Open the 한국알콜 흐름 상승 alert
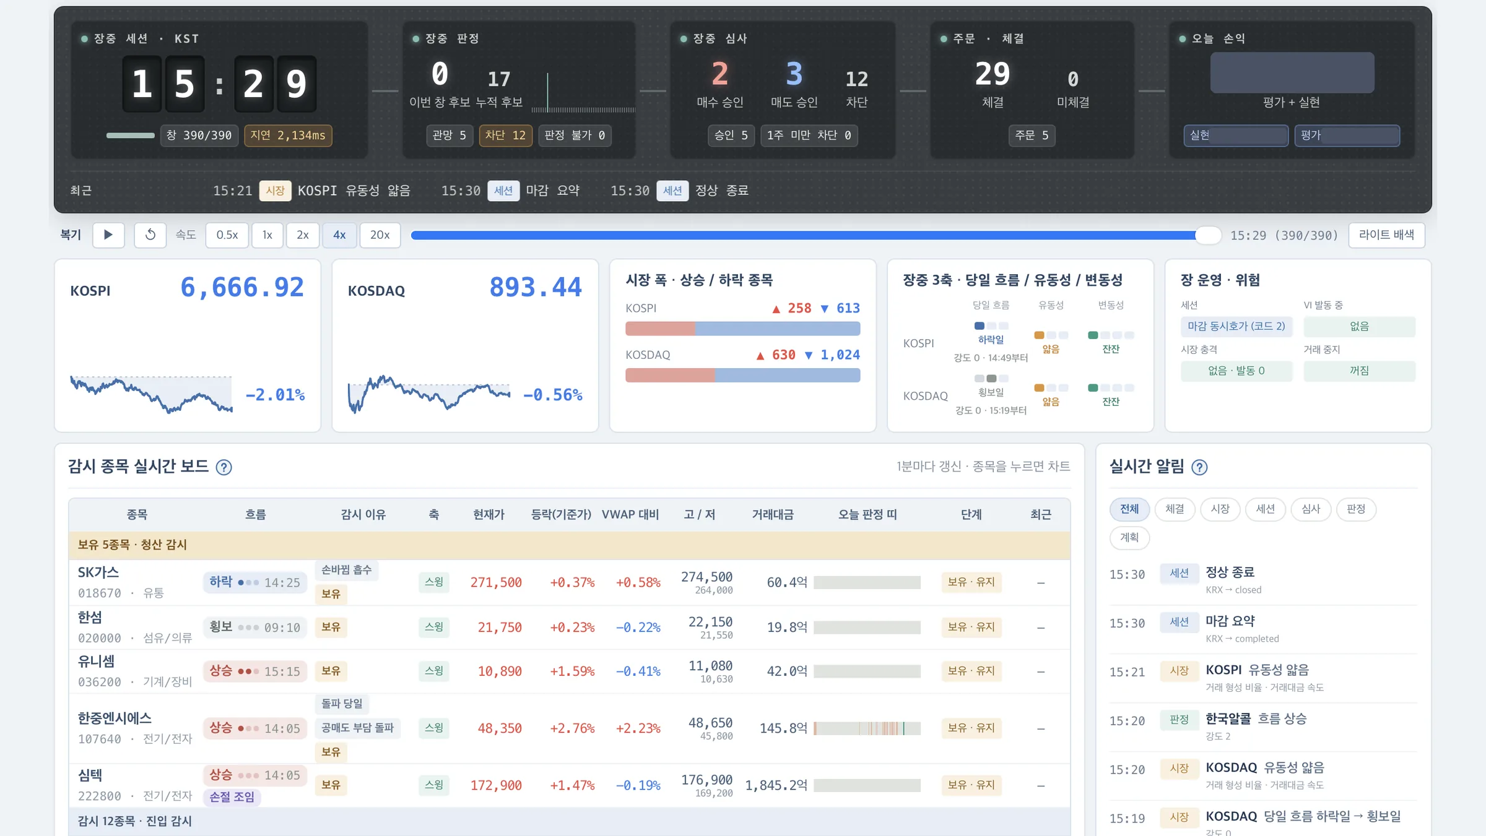This screenshot has width=1486, height=836. (x=1263, y=727)
